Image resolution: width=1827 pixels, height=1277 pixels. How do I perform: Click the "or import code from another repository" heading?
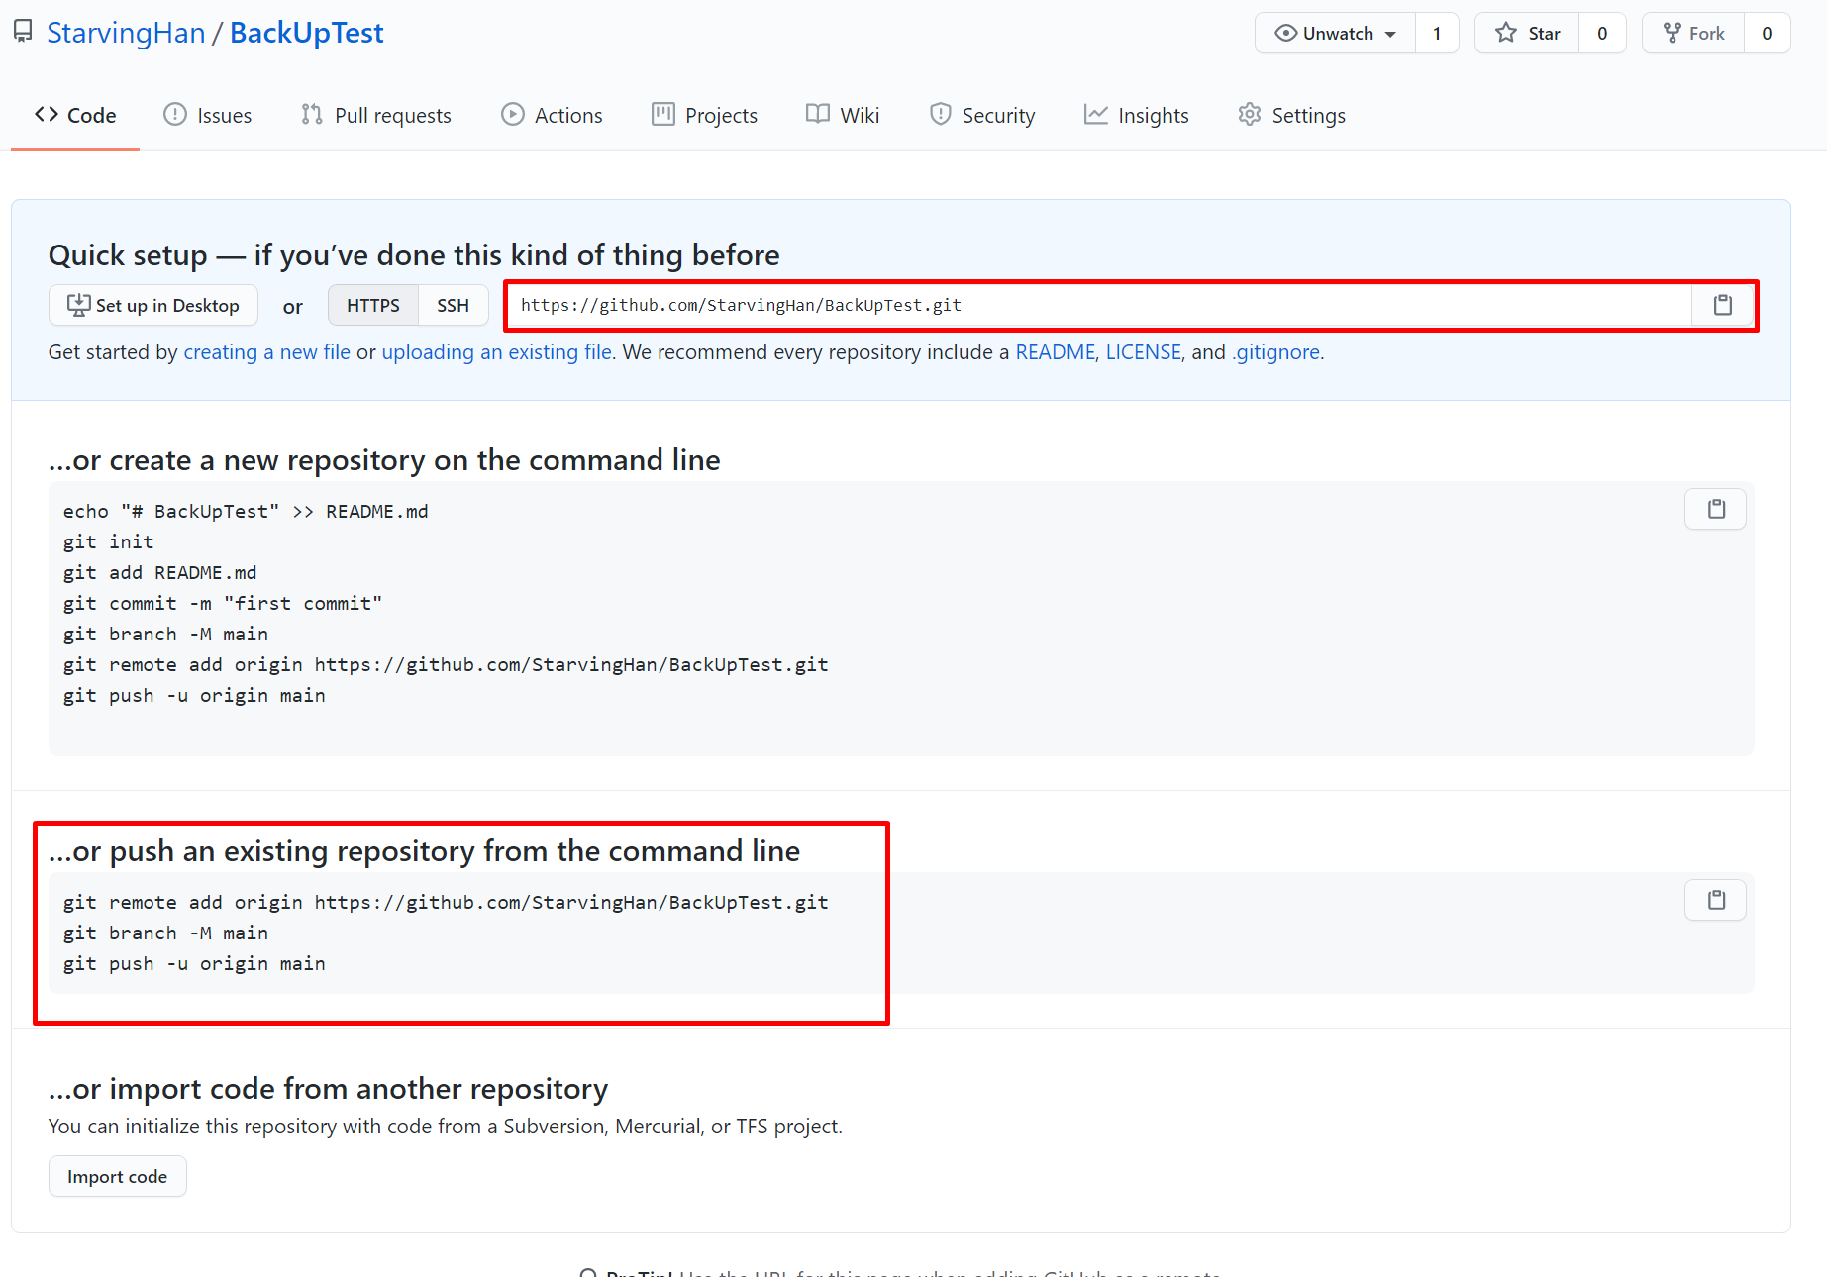click(328, 1089)
